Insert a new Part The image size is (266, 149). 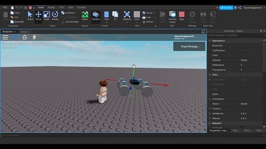pyautogui.click(x=106, y=16)
